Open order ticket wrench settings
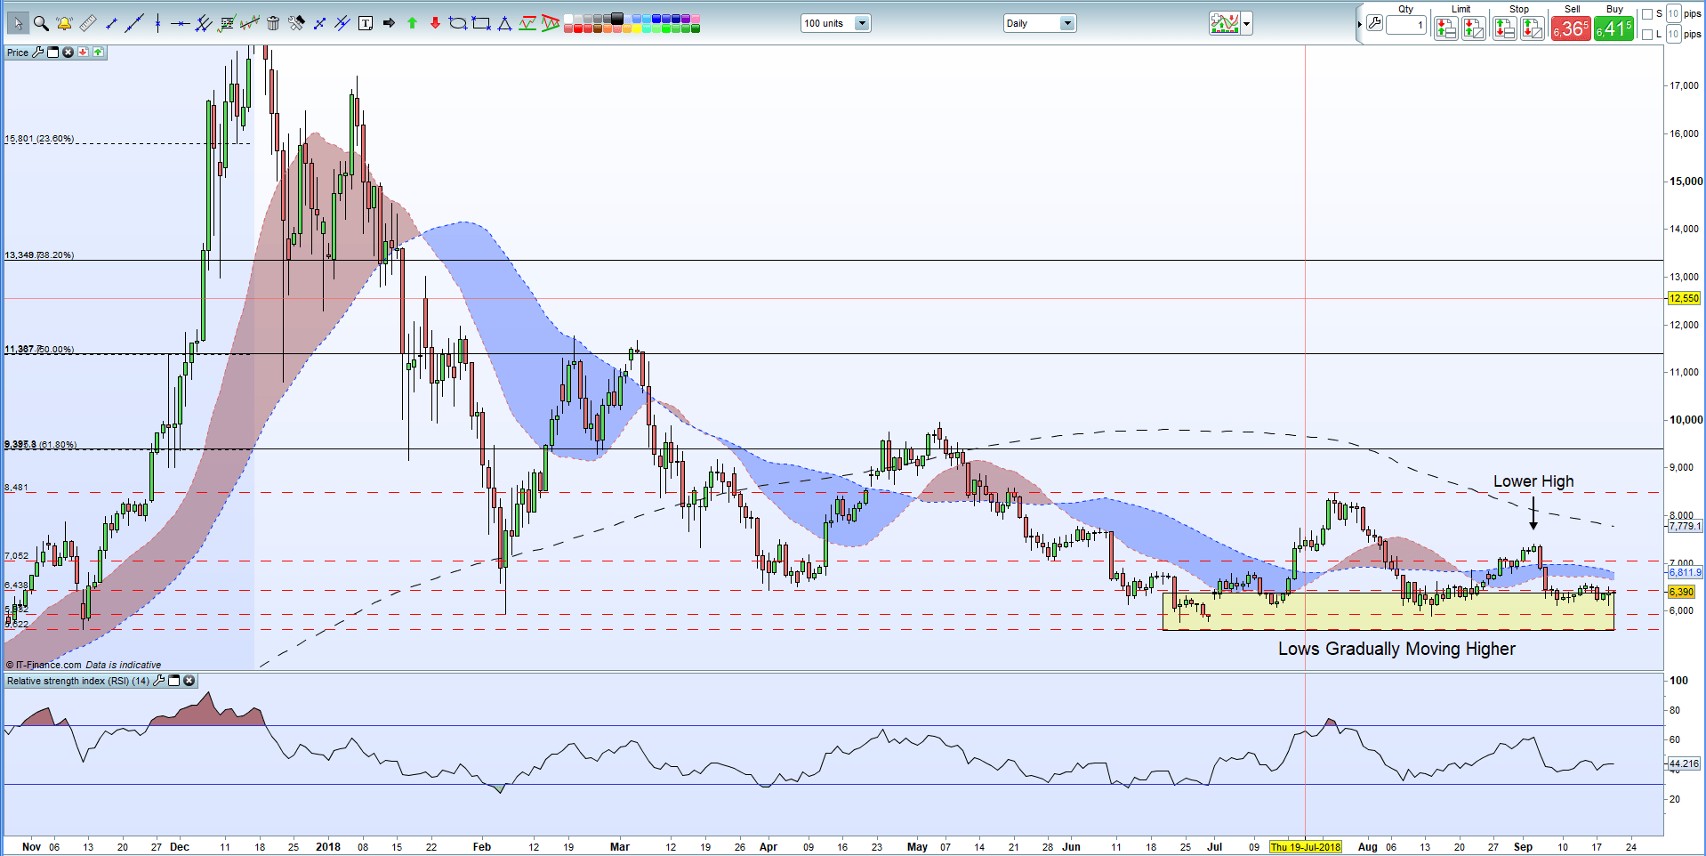The width and height of the screenshot is (1706, 856). pyautogui.click(x=1374, y=23)
